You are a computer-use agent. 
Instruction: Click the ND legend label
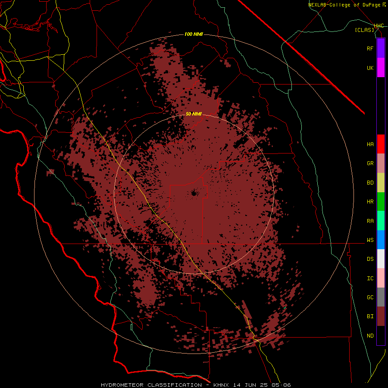click(370, 336)
